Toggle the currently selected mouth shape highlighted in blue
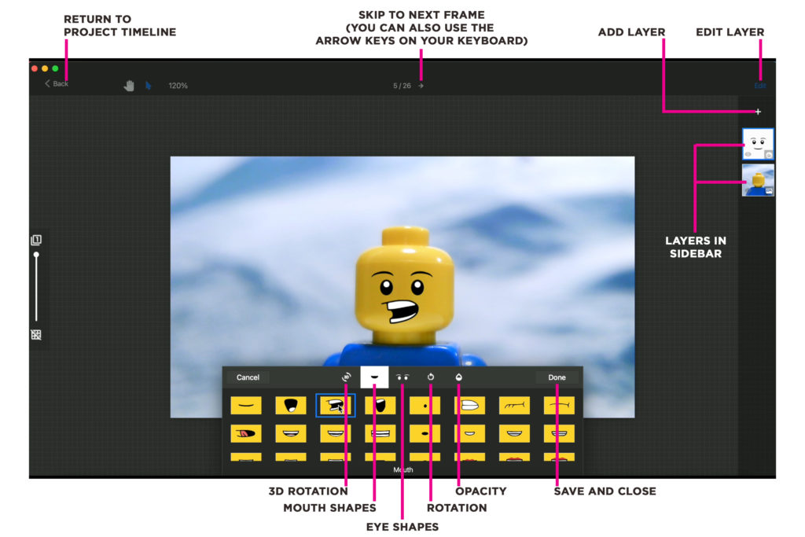 pos(335,404)
